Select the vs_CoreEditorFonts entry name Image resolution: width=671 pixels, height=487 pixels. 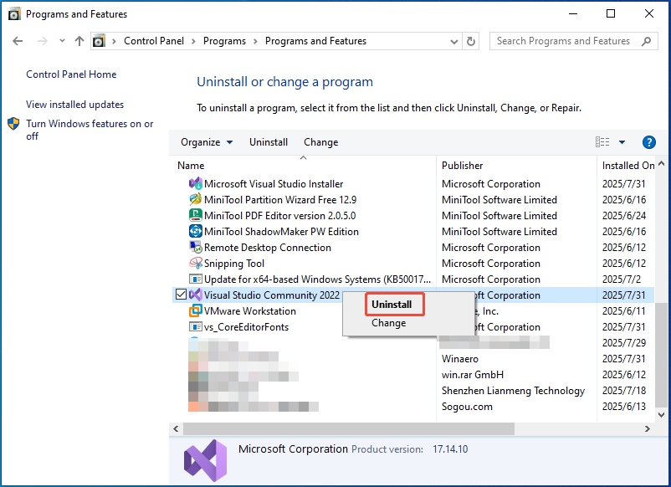click(246, 327)
